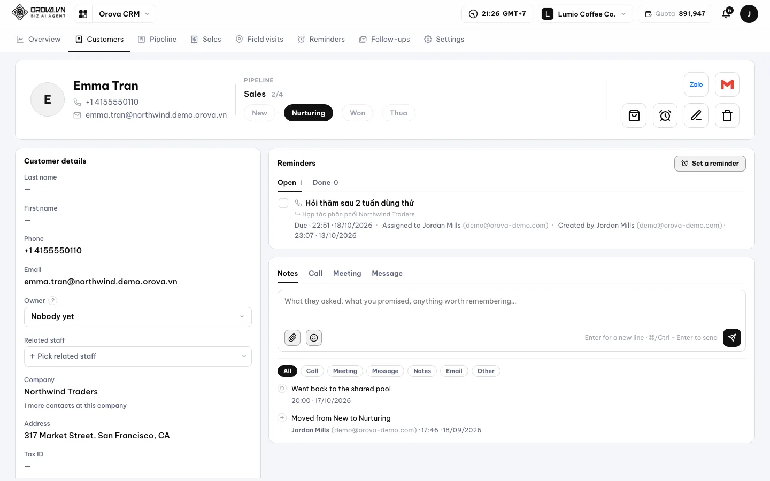The width and height of the screenshot is (770, 481).
Task: Open the Orova CRM app switcher dropdown
Action: pyautogui.click(x=125, y=14)
